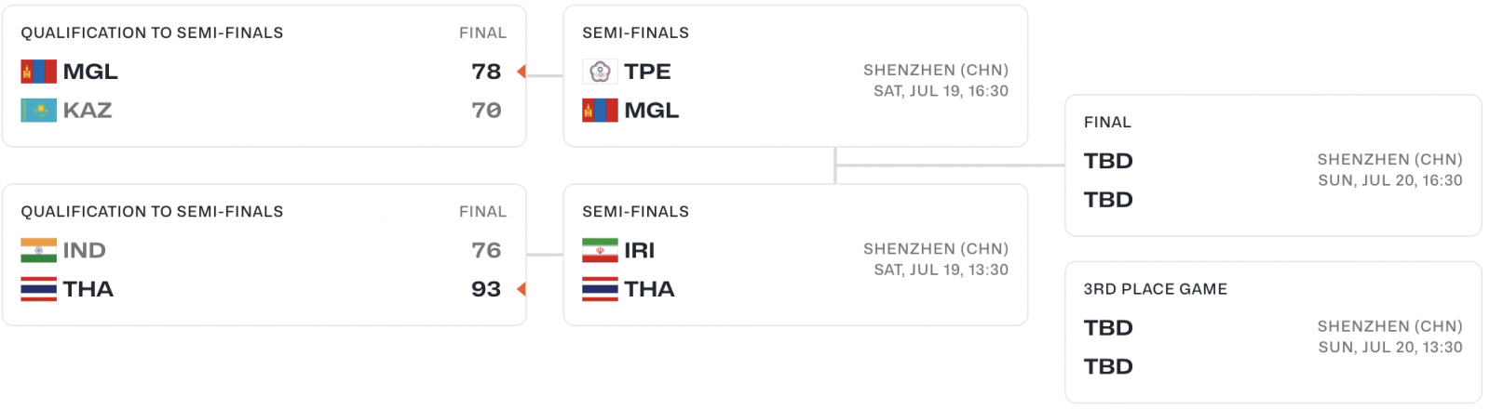This screenshot has height=409, width=1490.
Task: Click Thailand flag in semi-finals card
Action: pyautogui.click(x=600, y=289)
